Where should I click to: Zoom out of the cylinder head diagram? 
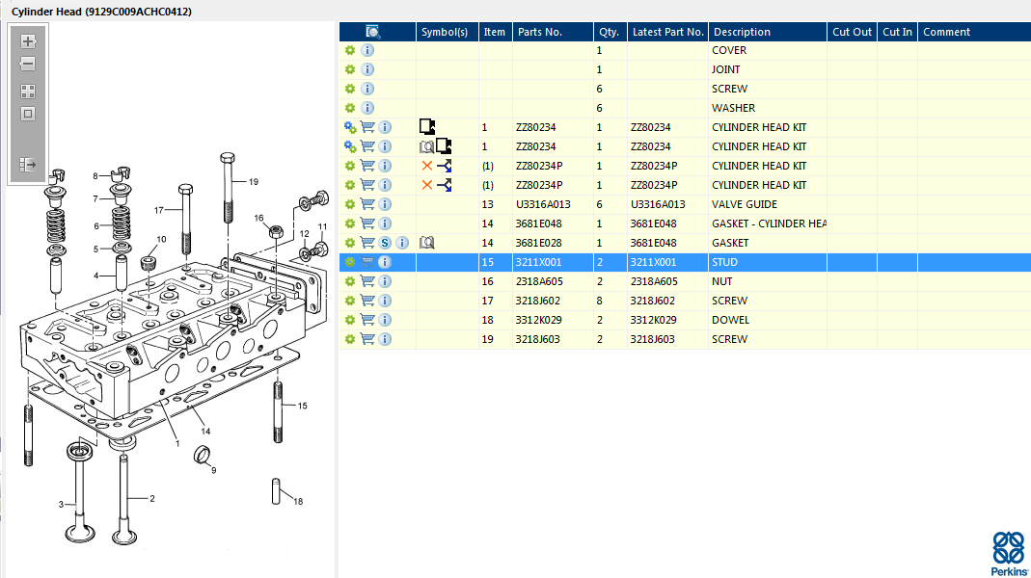pyautogui.click(x=28, y=64)
